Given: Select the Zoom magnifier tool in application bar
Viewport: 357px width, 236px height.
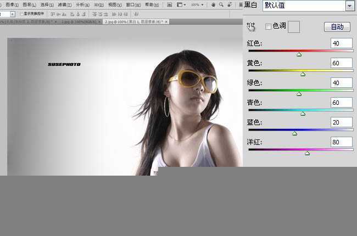Looking at the screenshot, I should (221, 5).
